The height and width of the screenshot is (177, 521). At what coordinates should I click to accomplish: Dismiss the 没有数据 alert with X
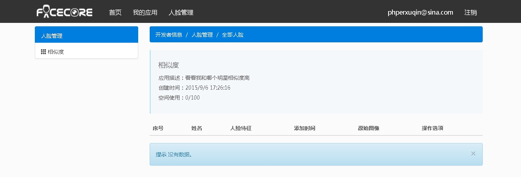point(473,153)
